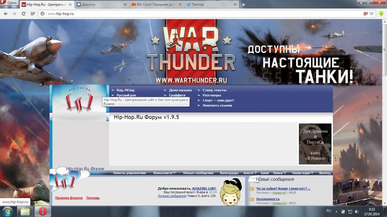Close the 501 Скотт Тенорман tab

point(180,4)
